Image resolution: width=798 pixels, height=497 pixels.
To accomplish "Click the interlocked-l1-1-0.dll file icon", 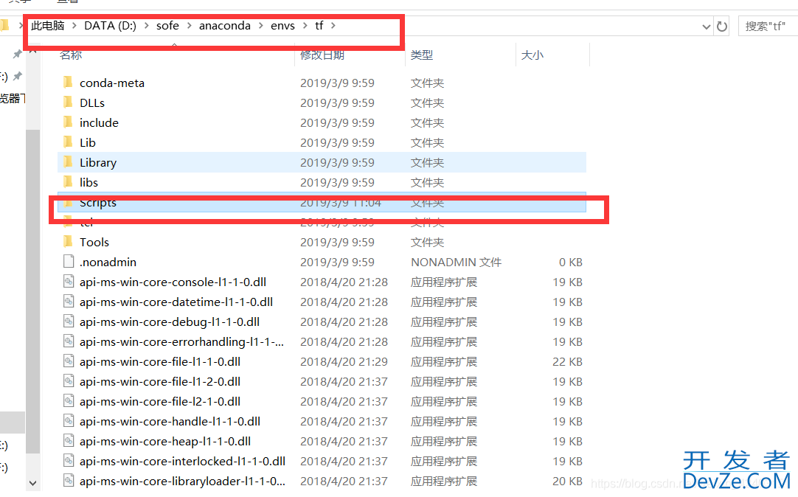I will point(68,460).
